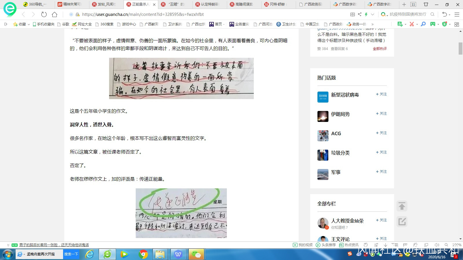463x260 pixels.
Task: Switch to the 精神失常 tab
Action: (71, 4)
